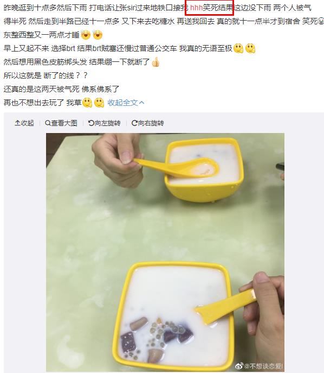This screenshot has width=324, height=373.
Task: Click the first emoji after 无语至极
Action: coord(238,48)
